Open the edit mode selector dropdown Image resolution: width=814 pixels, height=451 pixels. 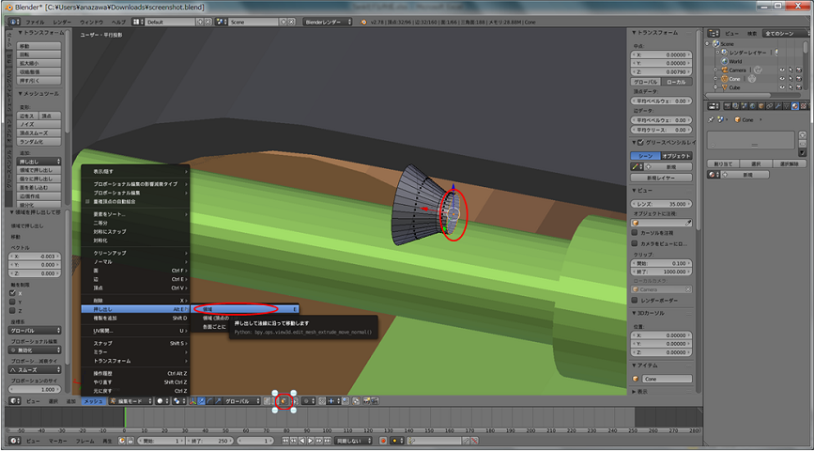129,400
